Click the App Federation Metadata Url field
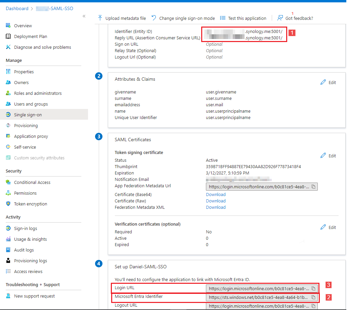The height and width of the screenshot is (310, 348). click(x=262, y=187)
